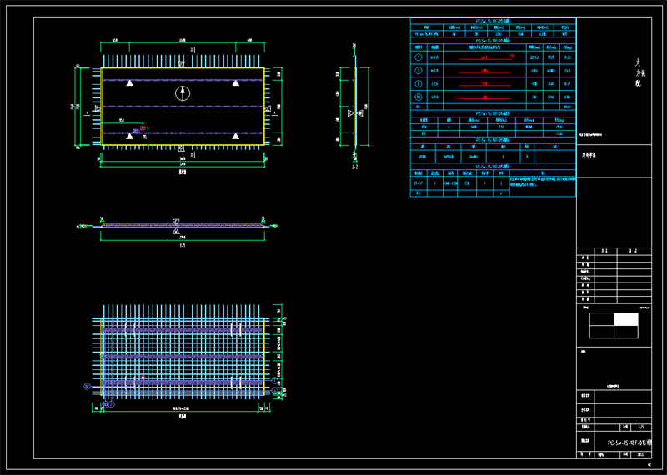Select the red rebar shape line in table row 2
The height and width of the screenshot is (475, 667).
pos(484,72)
